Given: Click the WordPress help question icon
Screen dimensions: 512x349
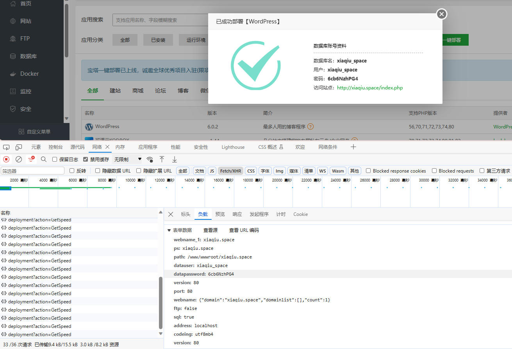Looking at the screenshot, I should point(310,126).
